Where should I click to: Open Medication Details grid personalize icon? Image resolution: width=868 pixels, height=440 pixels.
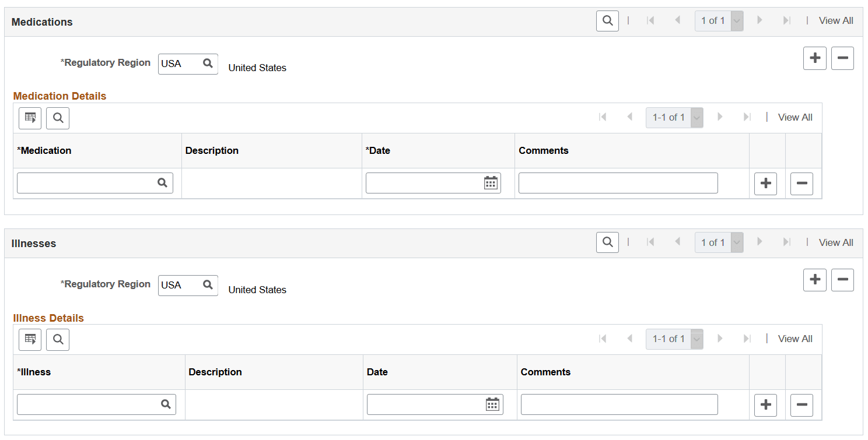(x=30, y=118)
